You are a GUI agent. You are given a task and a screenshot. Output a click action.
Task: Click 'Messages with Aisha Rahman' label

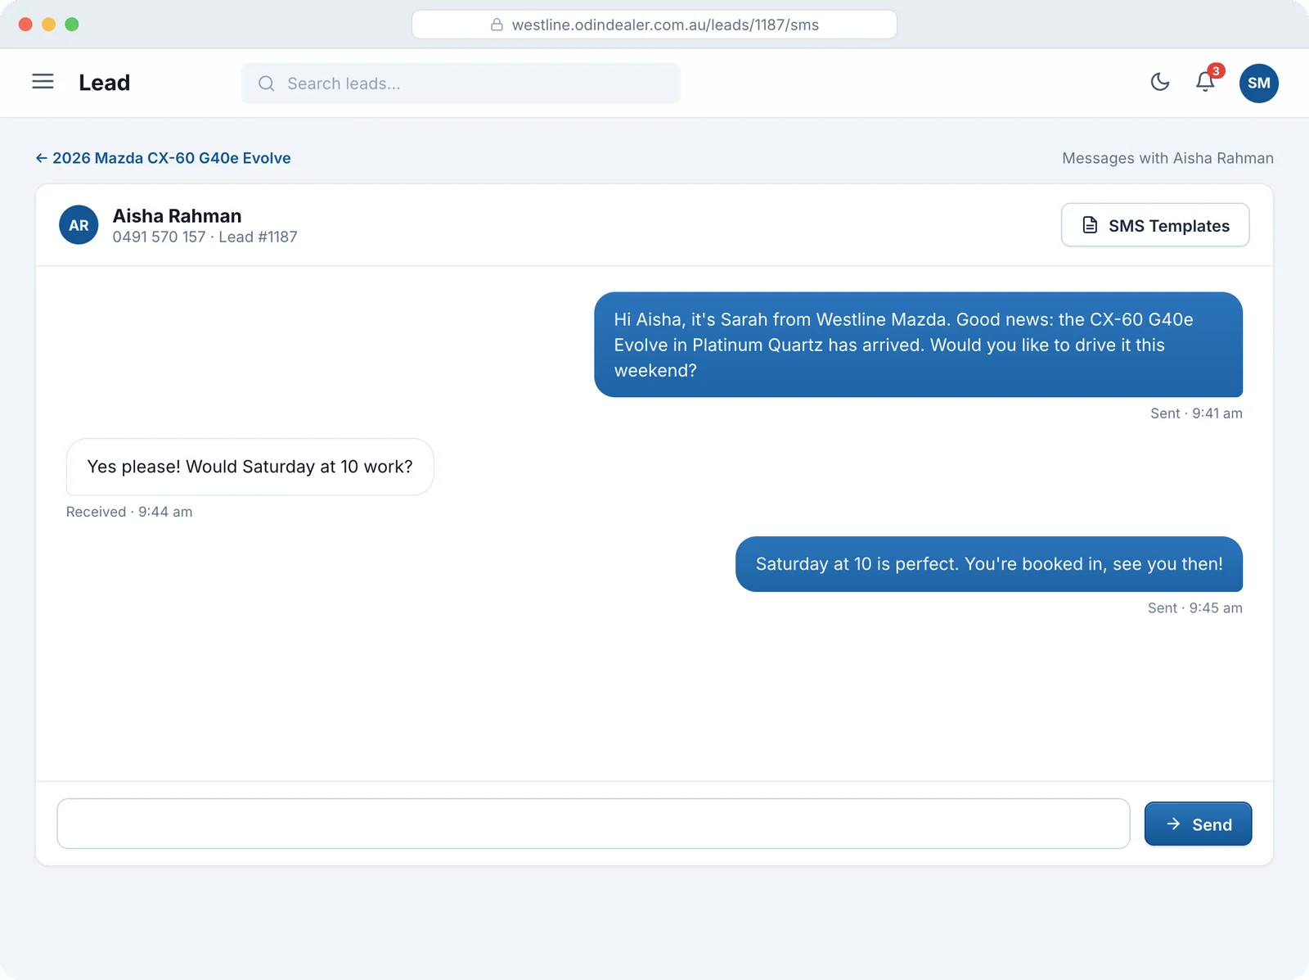1167,158
